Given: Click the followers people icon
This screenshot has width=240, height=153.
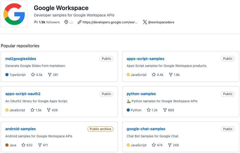Looking at the screenshot, I should tap(36, 22).
